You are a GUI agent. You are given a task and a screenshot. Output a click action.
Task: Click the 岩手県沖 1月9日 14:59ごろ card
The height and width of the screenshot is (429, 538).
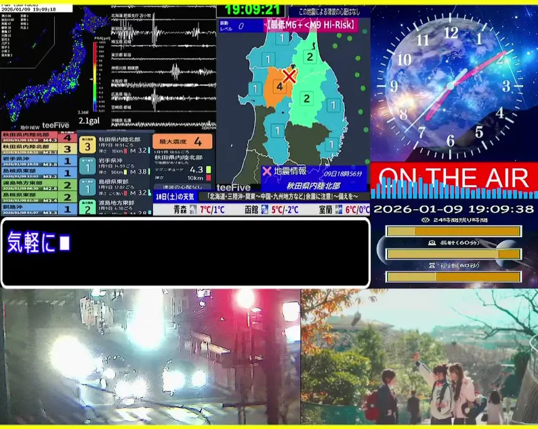114,166
